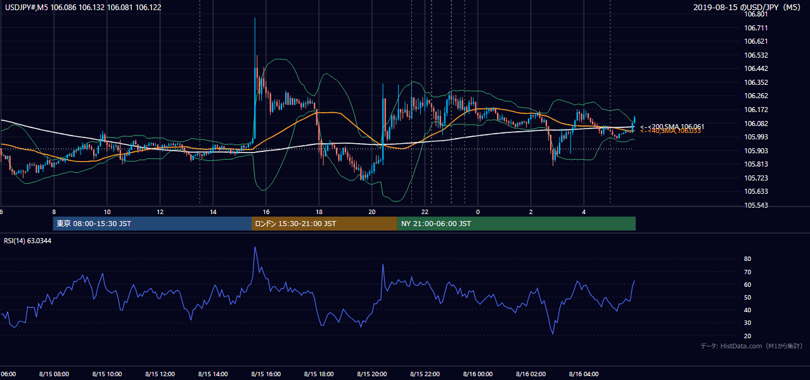Select the 8/15 12:00 date axis label

pos(160,374)
